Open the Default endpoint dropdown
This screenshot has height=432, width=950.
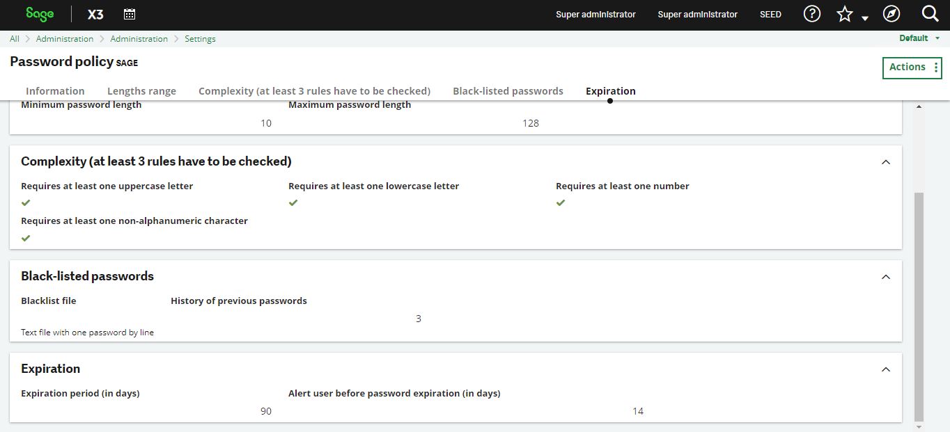point(914,38)
